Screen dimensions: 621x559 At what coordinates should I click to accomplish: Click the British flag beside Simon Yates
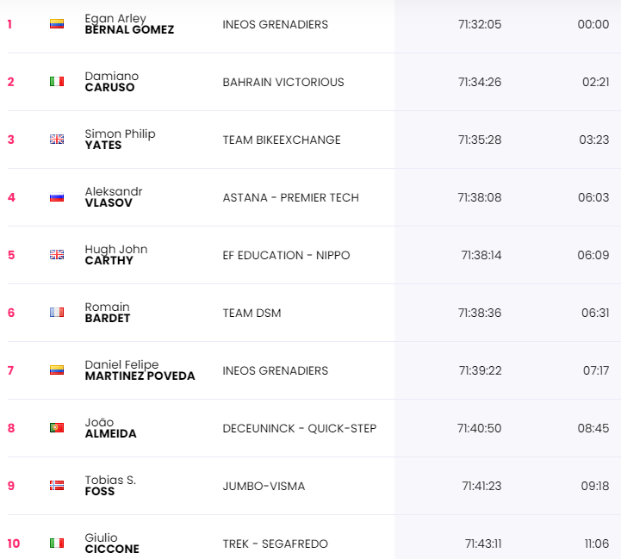(57, 140)
